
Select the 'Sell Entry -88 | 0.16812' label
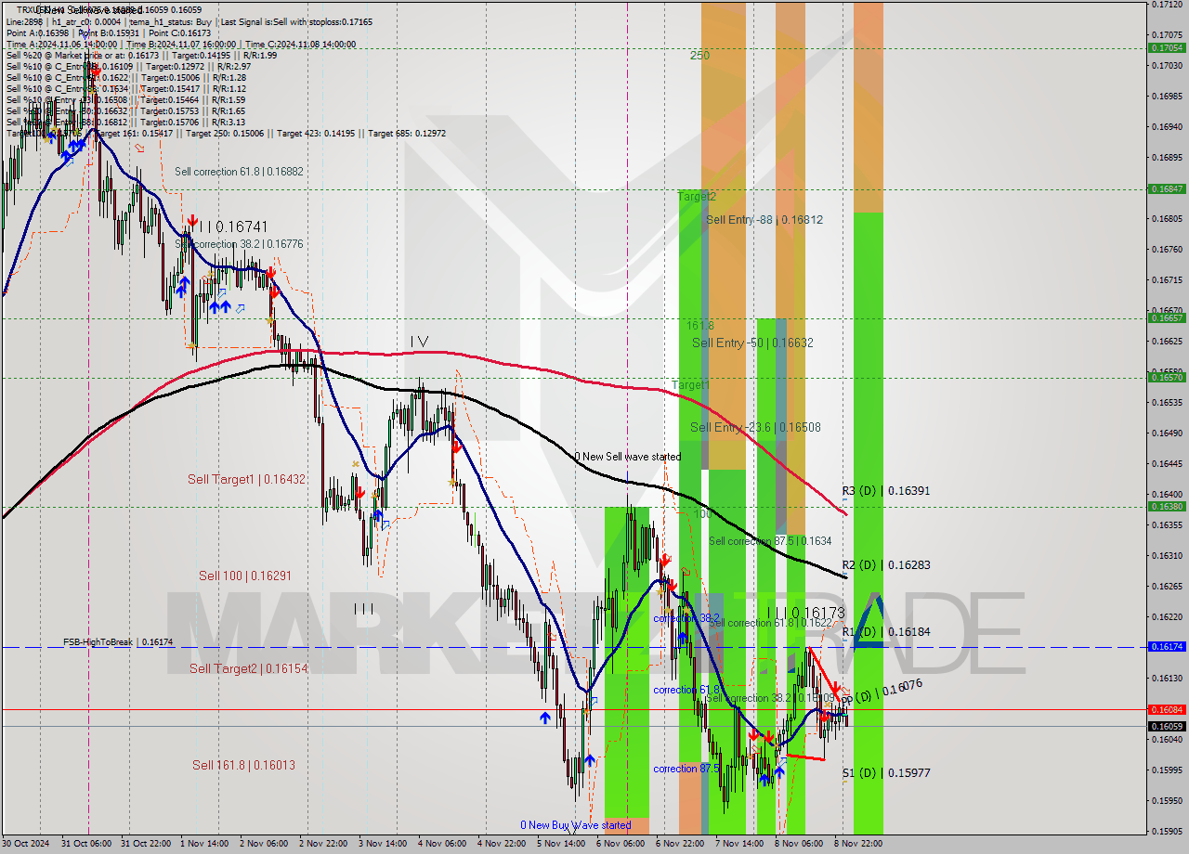pos(764,220)
